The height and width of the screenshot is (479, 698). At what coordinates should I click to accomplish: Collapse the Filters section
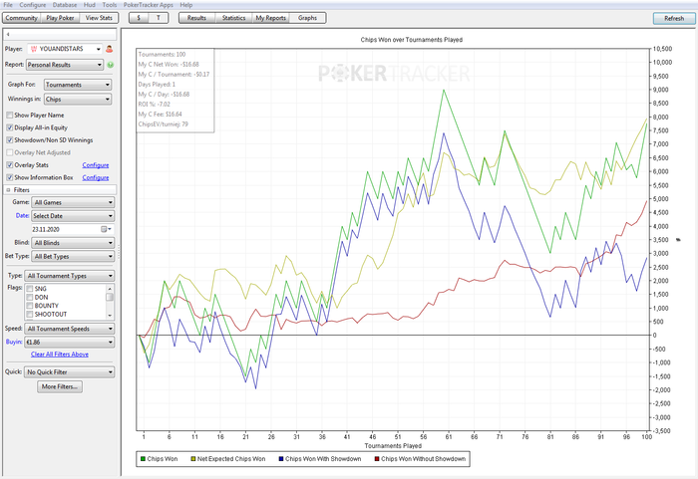(x=10, y=188)
